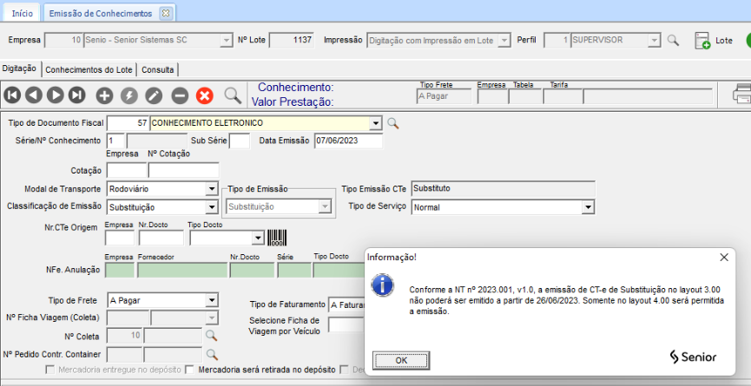The height and width of the screenshot is (386, 751).
Task: Switch to Início tab
Action: point(22,13)
